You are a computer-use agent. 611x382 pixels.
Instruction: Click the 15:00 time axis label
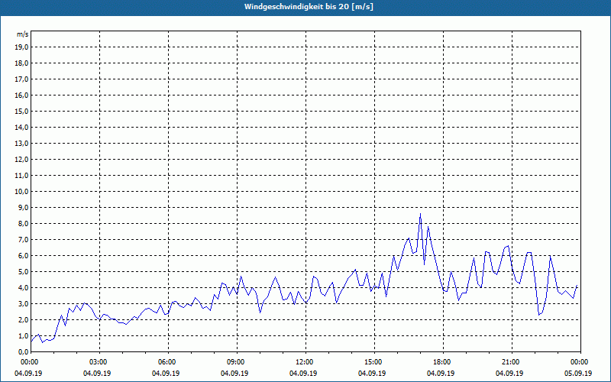click(374, 362)
